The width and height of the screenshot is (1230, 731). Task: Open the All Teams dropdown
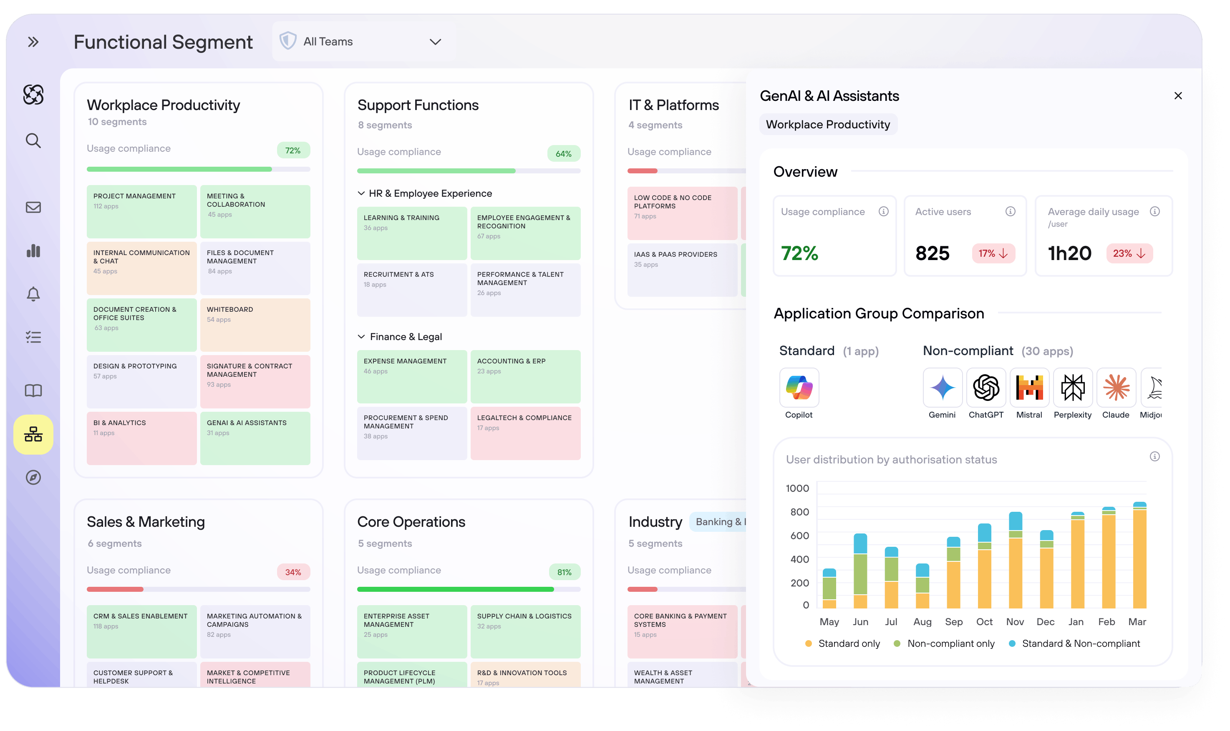(364, 42)
